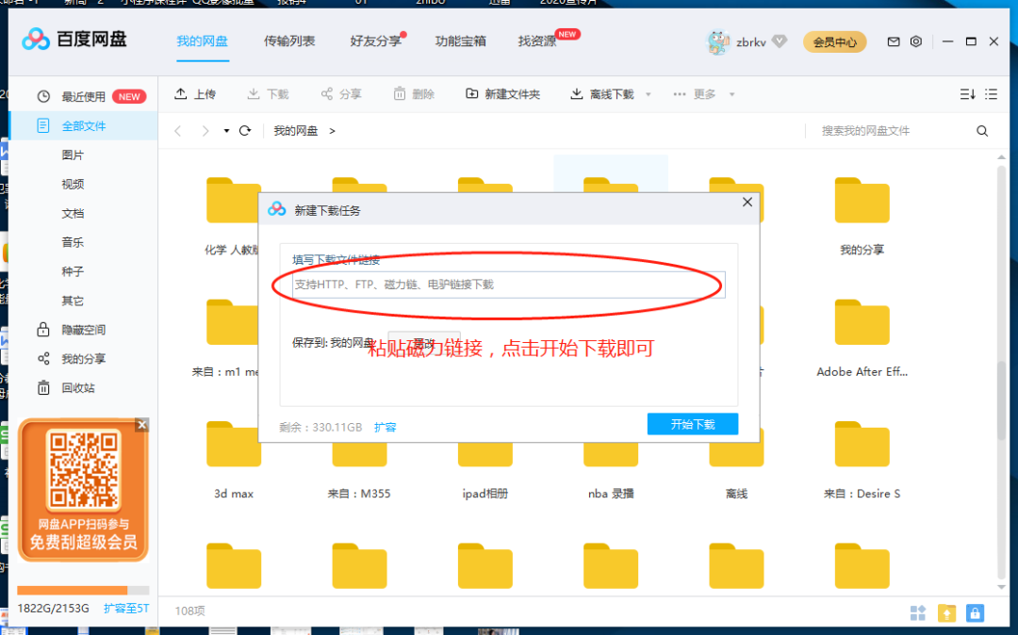This screenshot has height=635, width=1018.
Task: Switch to list view icon
Action: point(991,94)
